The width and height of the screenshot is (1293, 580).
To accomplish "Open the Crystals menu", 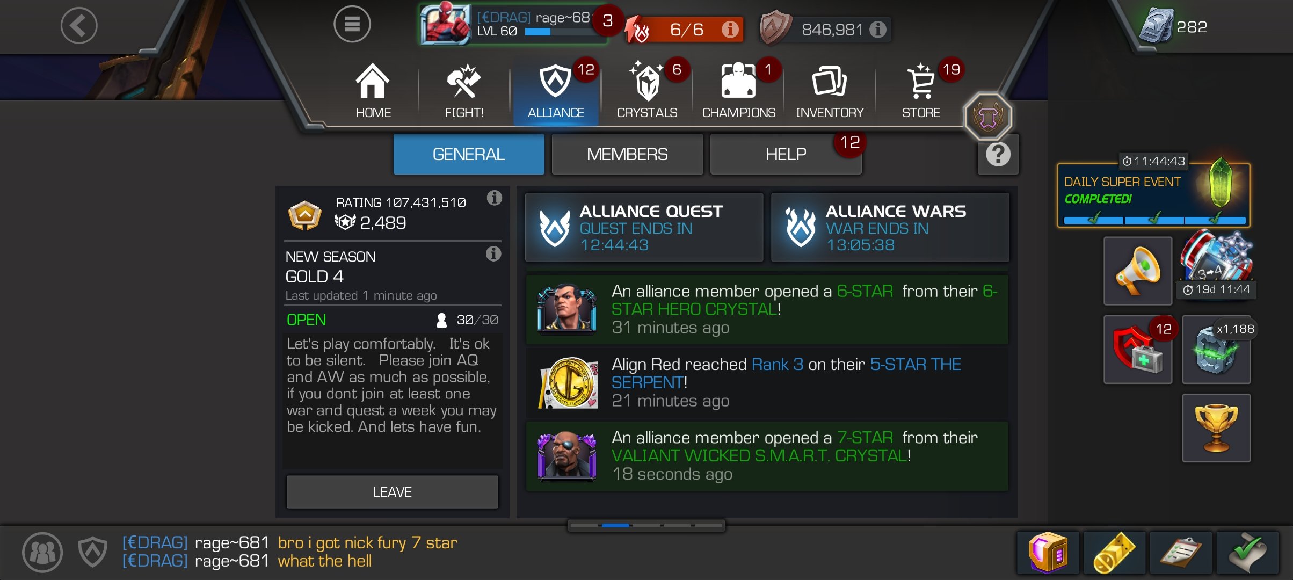I will click(x=646, y=90).
